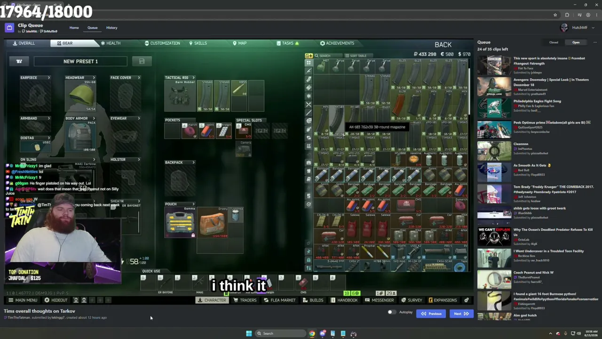Open TRADERS in game bottom bar

point(245,300)
